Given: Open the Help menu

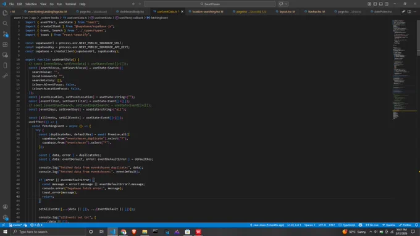Looking at the screenshot, I should 83,4.
